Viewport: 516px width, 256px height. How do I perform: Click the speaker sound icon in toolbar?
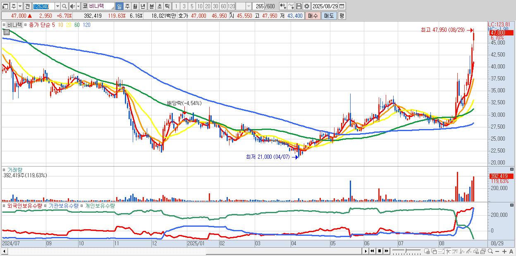[x=72, y=6]
